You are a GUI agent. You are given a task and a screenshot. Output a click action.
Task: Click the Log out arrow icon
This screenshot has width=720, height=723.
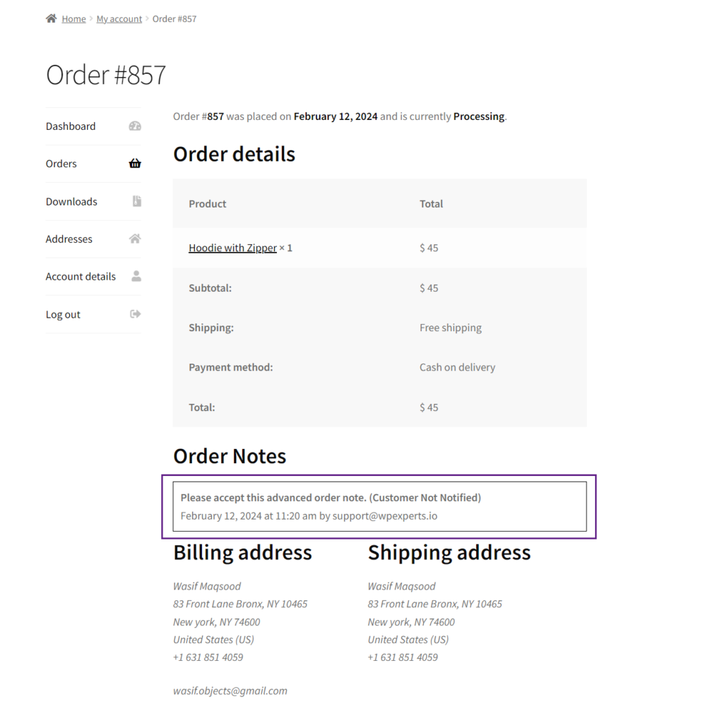tap(135, 314)
